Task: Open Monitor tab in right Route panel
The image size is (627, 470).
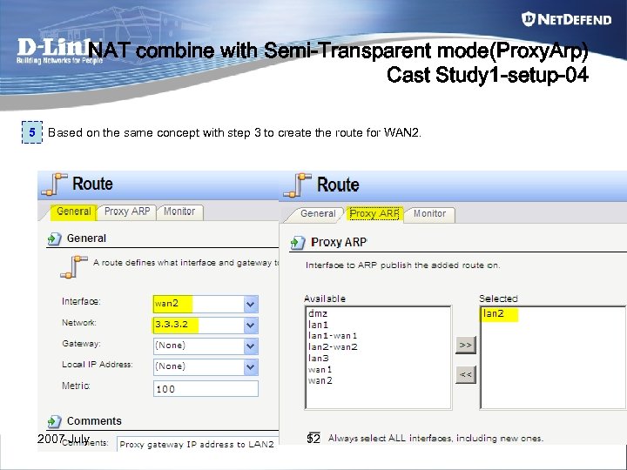Action: pos(429,214)
